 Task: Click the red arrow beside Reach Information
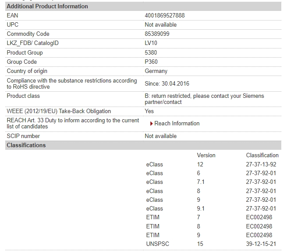click(151, 124)
